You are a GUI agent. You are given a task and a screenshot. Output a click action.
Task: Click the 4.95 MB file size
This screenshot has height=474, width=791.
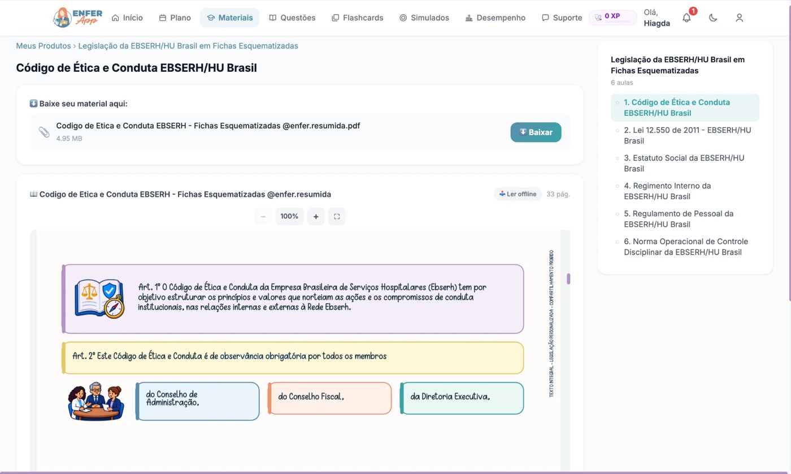click(69, 139)
